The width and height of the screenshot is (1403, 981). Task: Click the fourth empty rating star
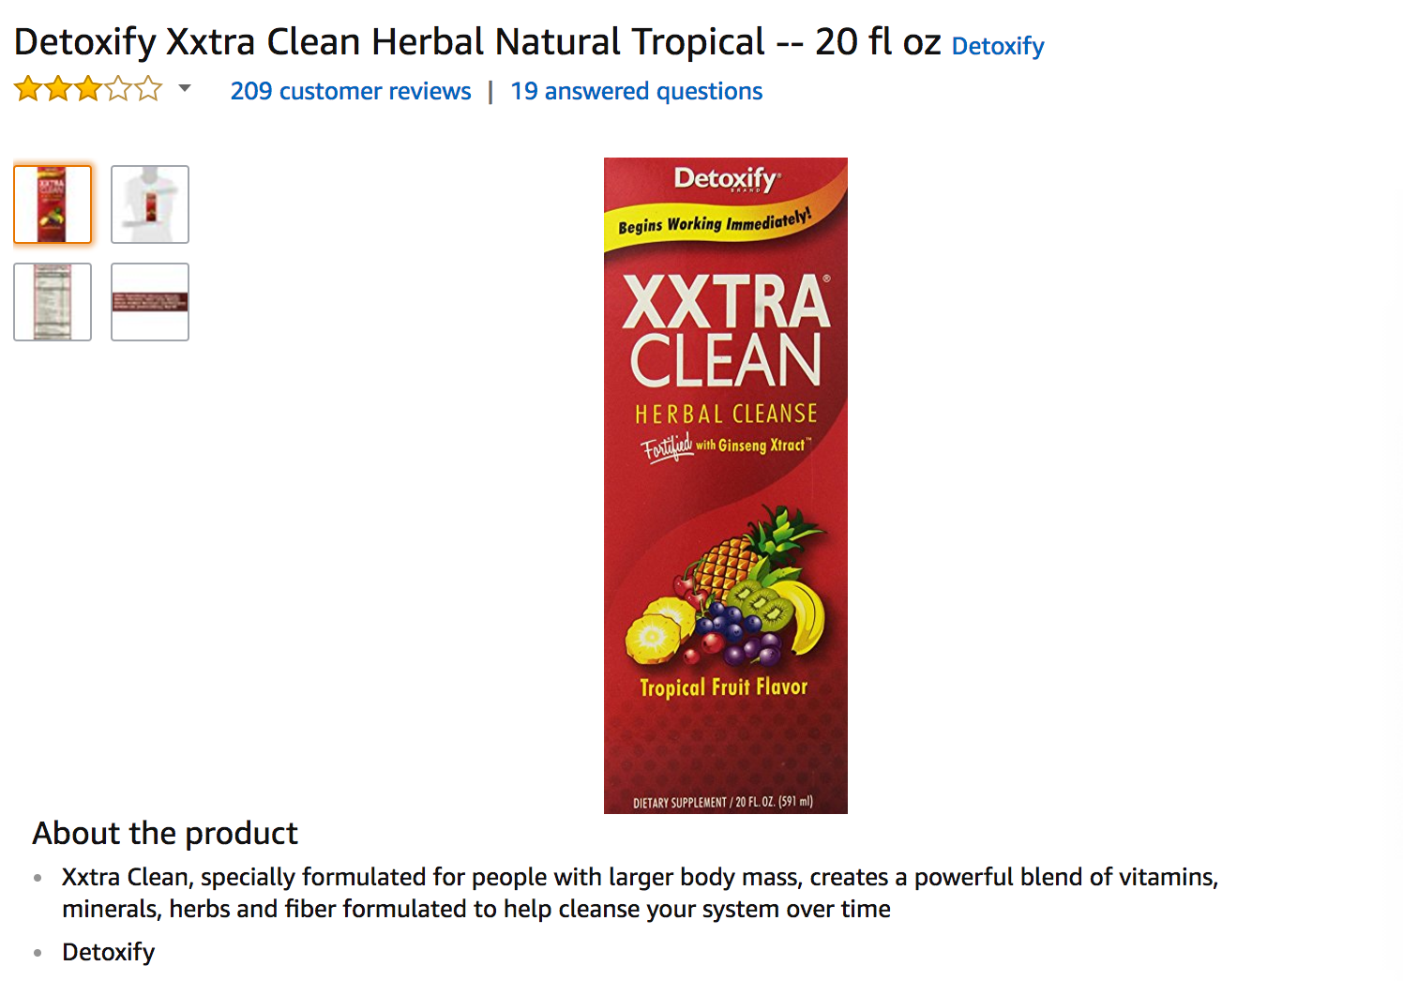pyautogui.click(x=118, y=89)
